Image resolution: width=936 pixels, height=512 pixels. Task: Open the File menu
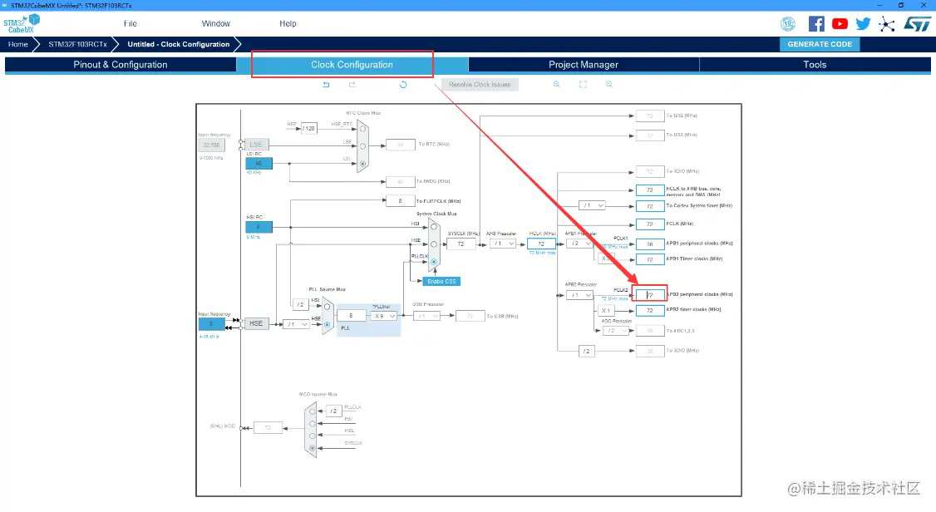(x=131, y=24)
